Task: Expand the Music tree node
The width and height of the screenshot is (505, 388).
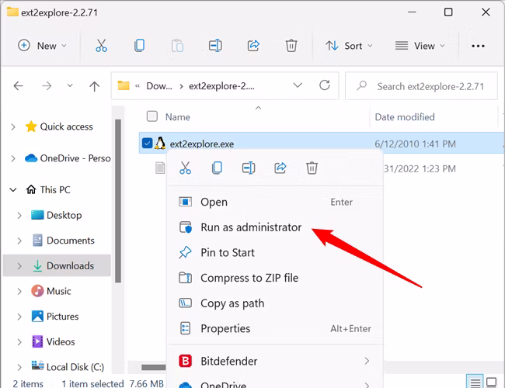Action: point(19,291)
